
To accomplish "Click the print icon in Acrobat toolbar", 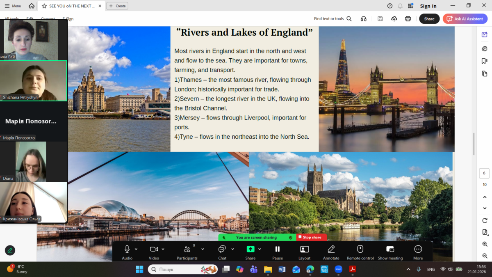I will click(408, 18).
